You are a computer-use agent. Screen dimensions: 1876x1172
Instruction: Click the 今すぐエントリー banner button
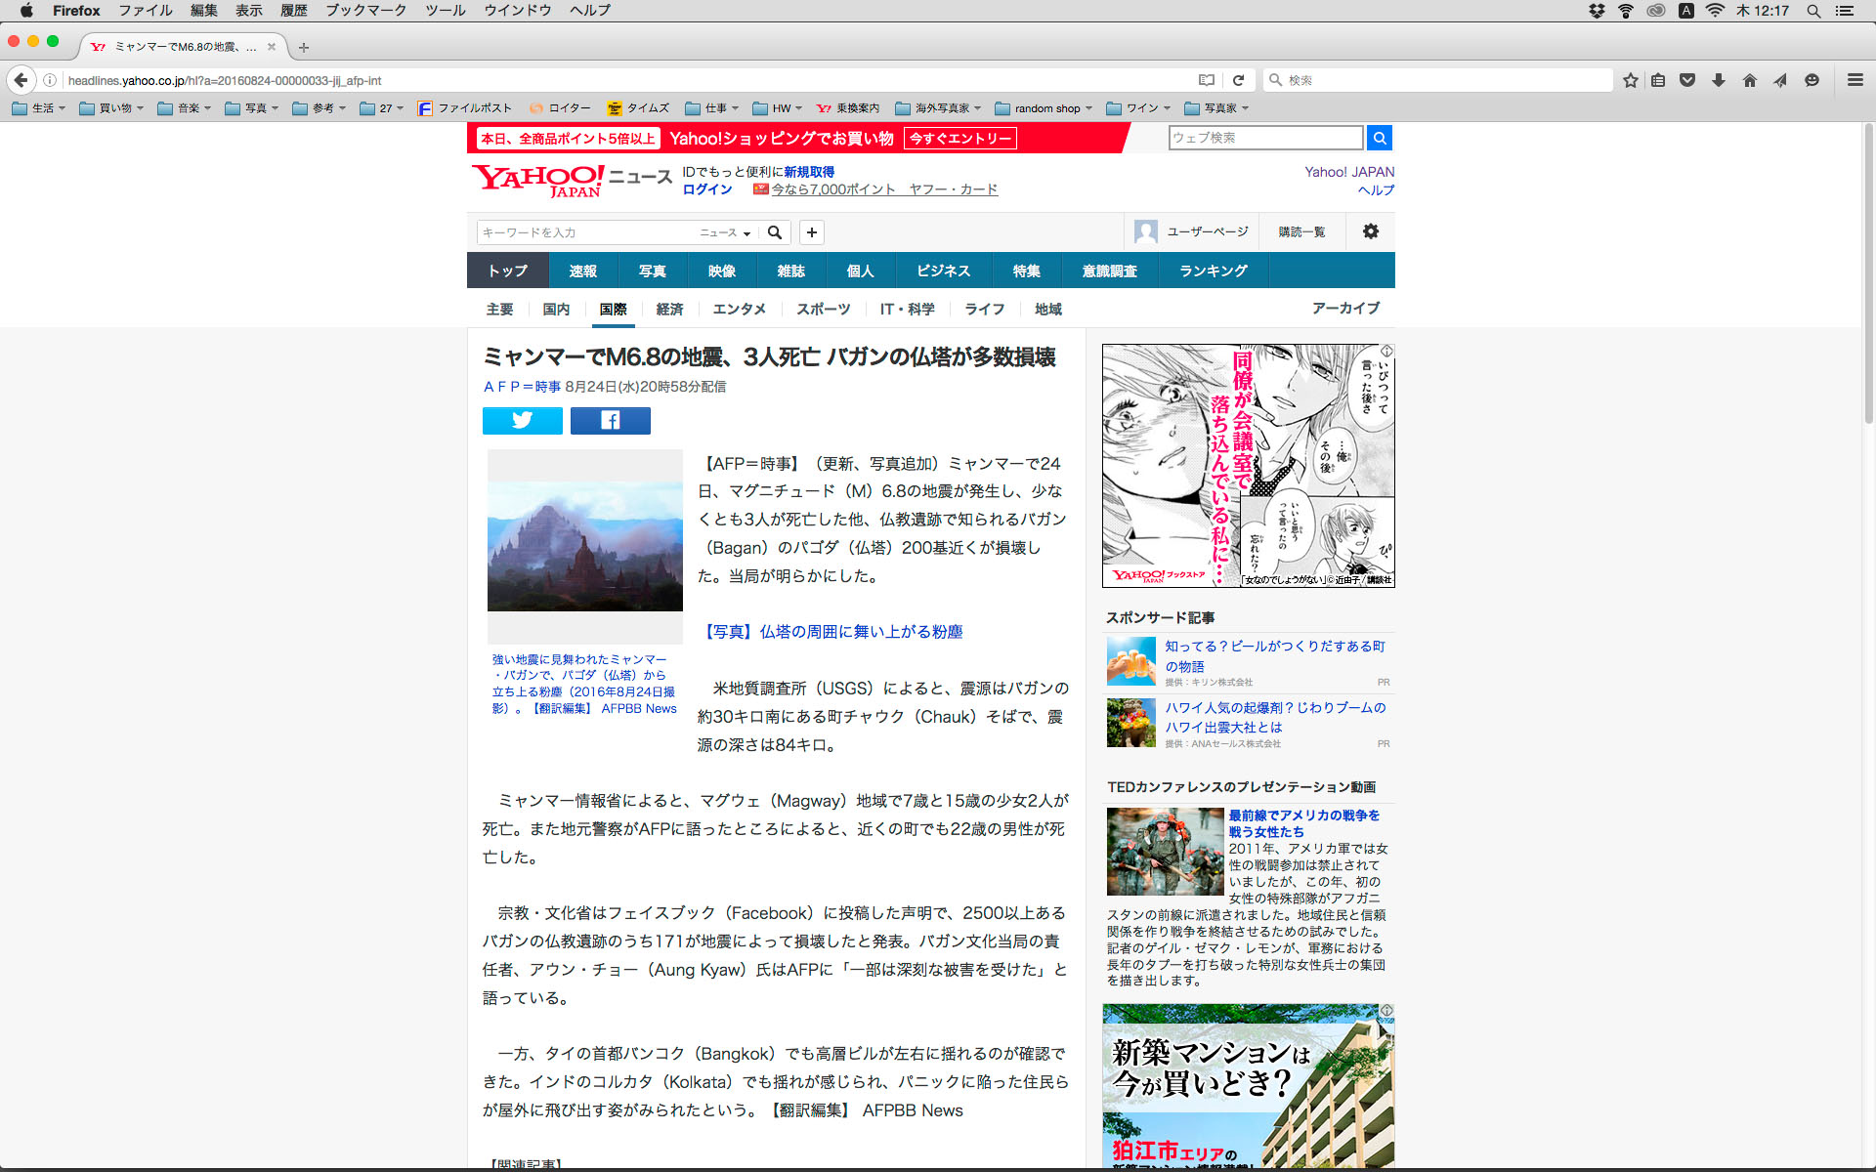[959, 139]
